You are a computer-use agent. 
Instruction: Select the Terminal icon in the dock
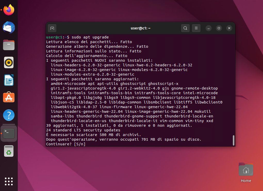click(9, 133)
